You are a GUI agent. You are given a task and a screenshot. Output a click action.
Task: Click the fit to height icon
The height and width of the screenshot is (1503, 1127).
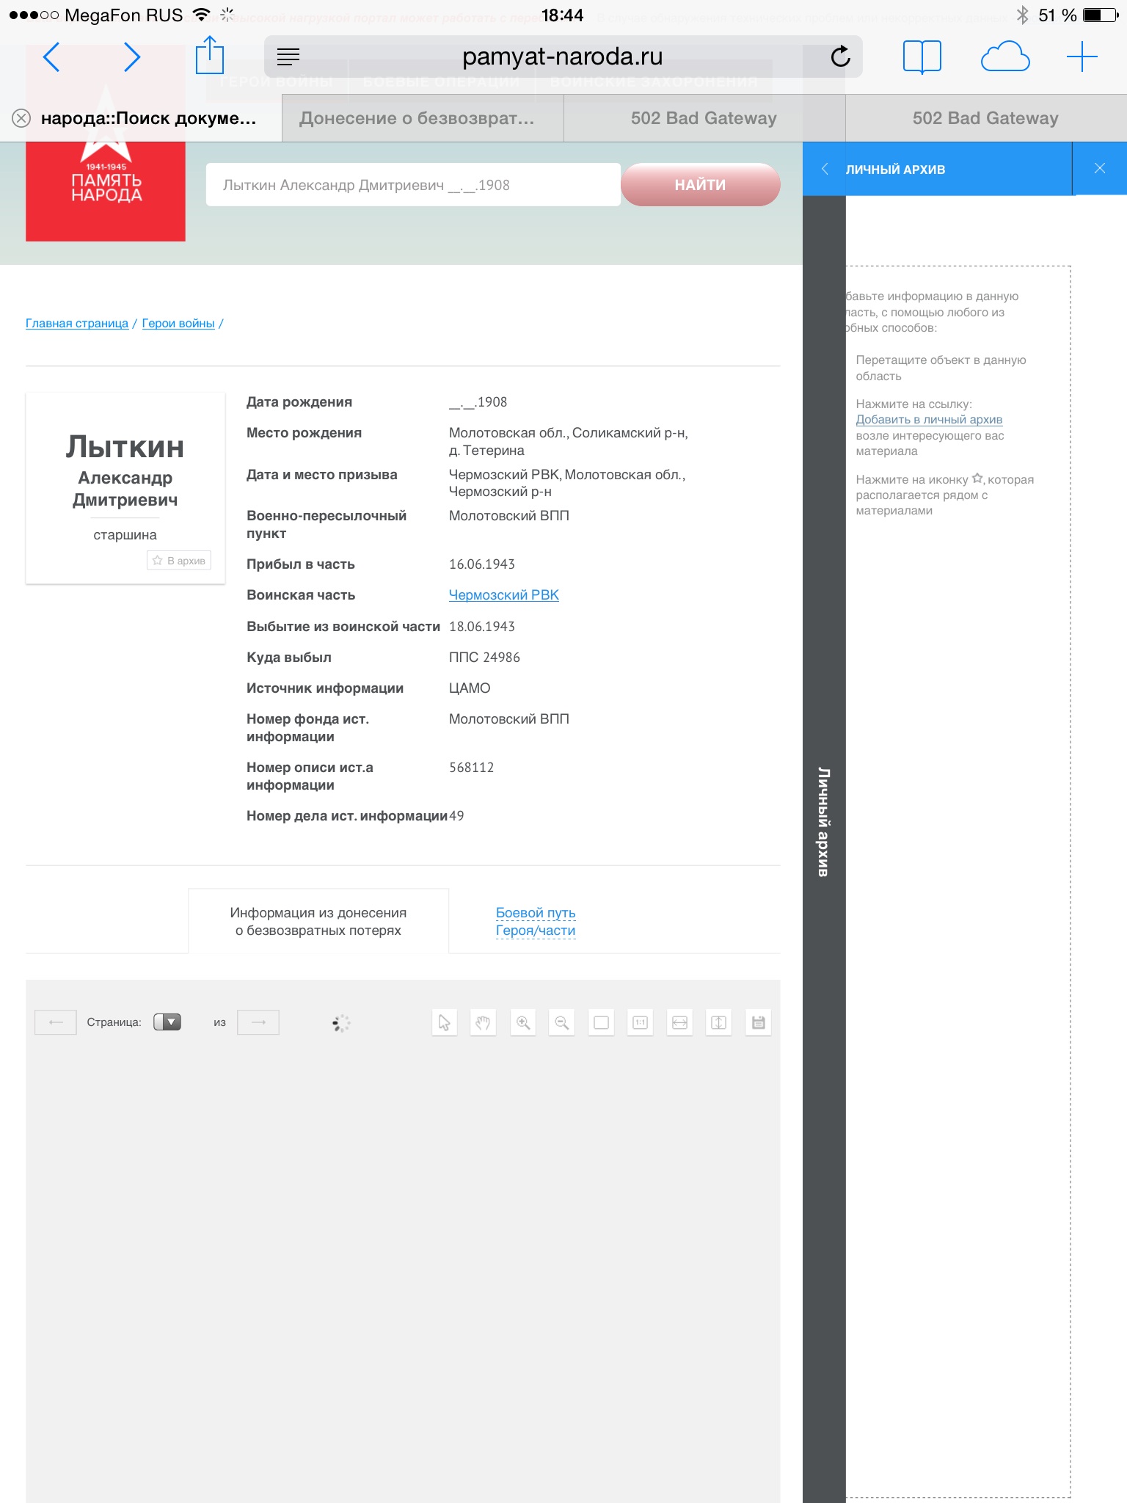[719, 1022]
